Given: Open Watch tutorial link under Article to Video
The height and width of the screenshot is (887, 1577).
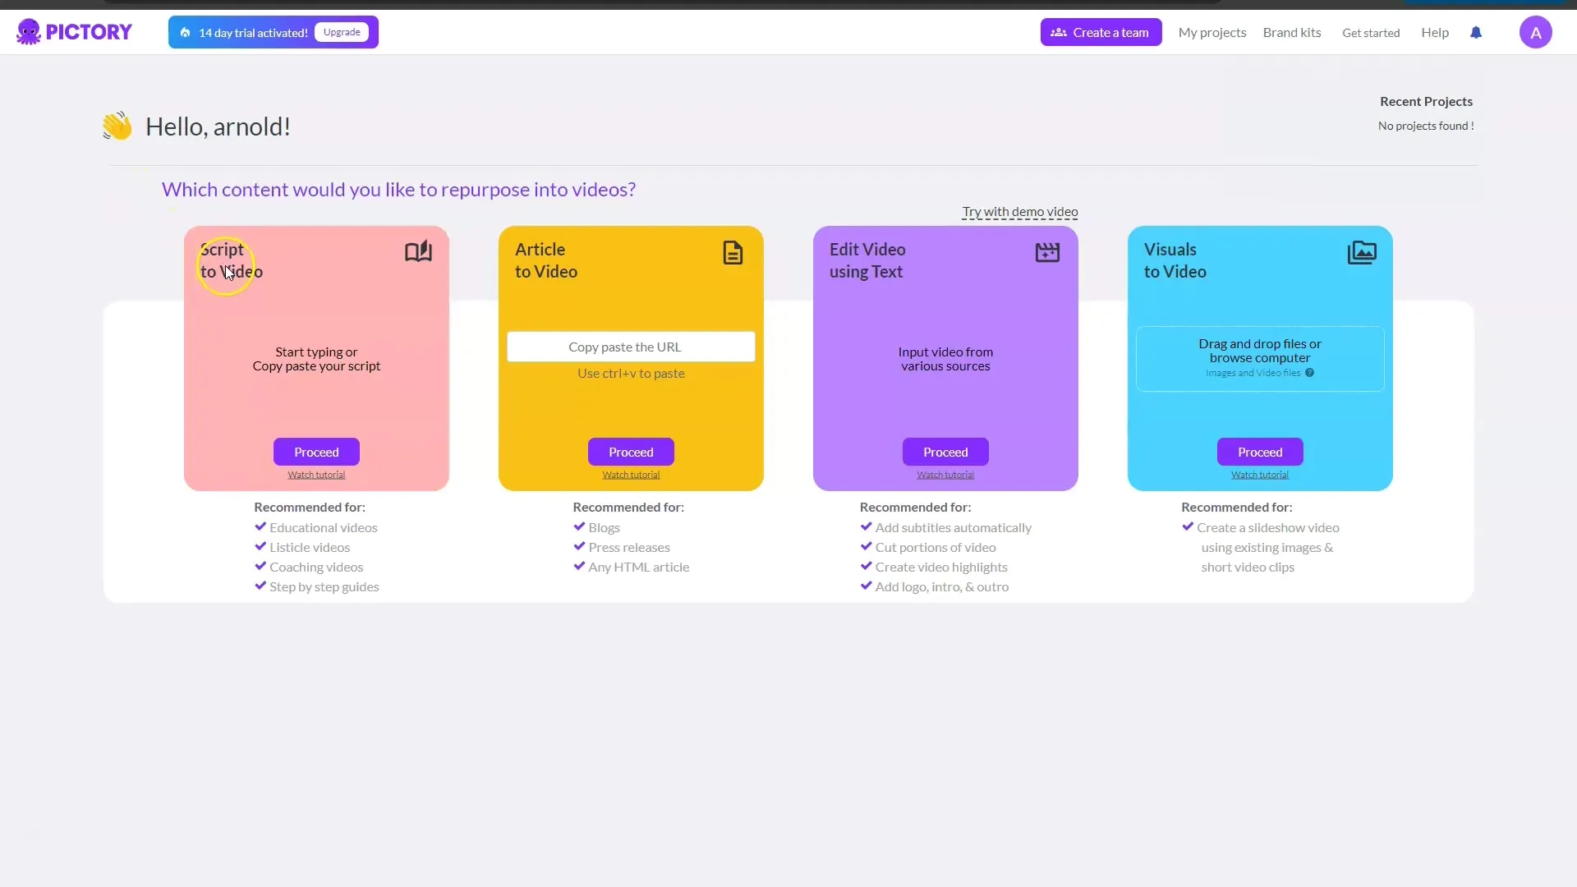Looking at the screenshot, I should tap(630, 473).
